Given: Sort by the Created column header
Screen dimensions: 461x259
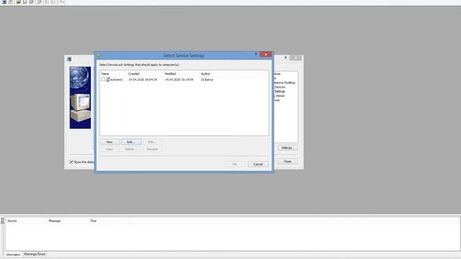Looking at the screenshot, I should pyautogui.click(x=134, y=73).
